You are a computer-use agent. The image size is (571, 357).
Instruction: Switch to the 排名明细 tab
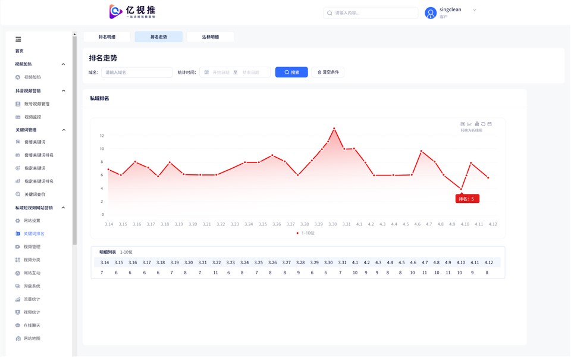pos(107,37)
